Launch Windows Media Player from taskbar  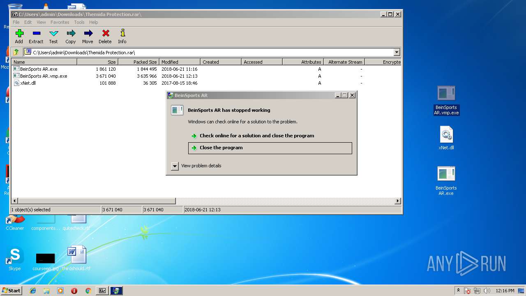tap(60, 291)
